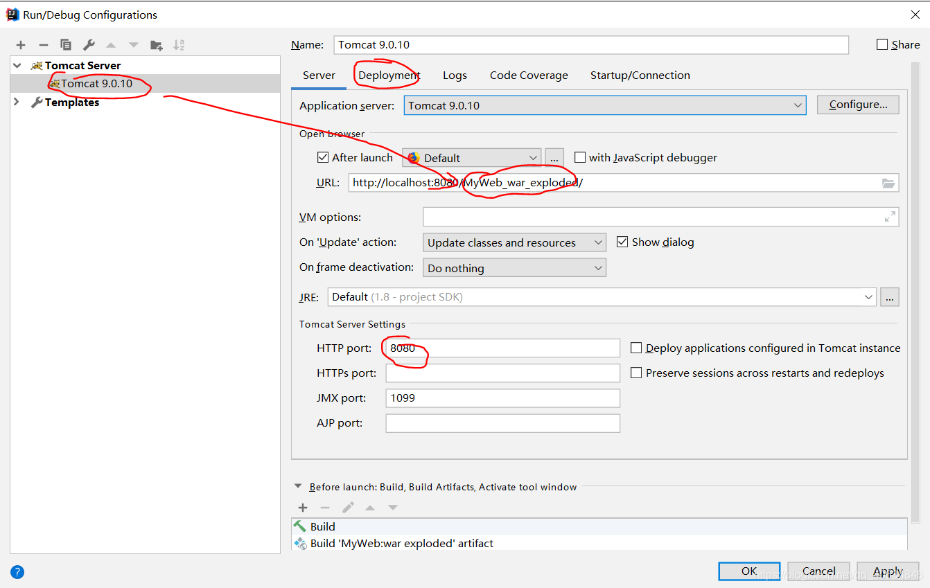Close the Run/Debug Configurations dialog
The image size is (930, 588).
914,15
